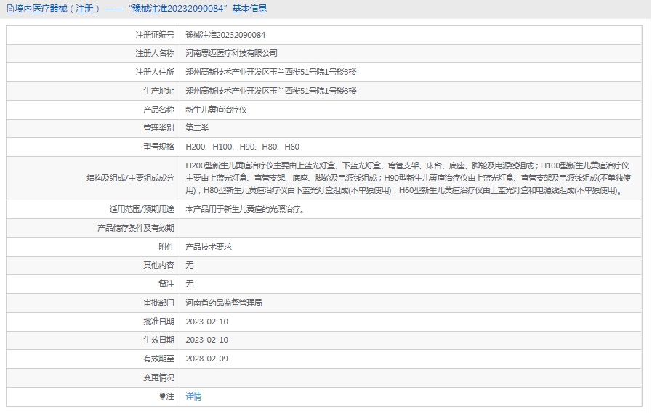Screen dimensions: 652x413
Task: Click the 产品名称 label
Action: [x=158, y=110]
